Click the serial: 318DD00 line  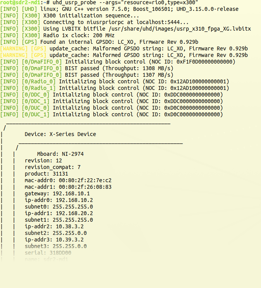tap(48, 253)
